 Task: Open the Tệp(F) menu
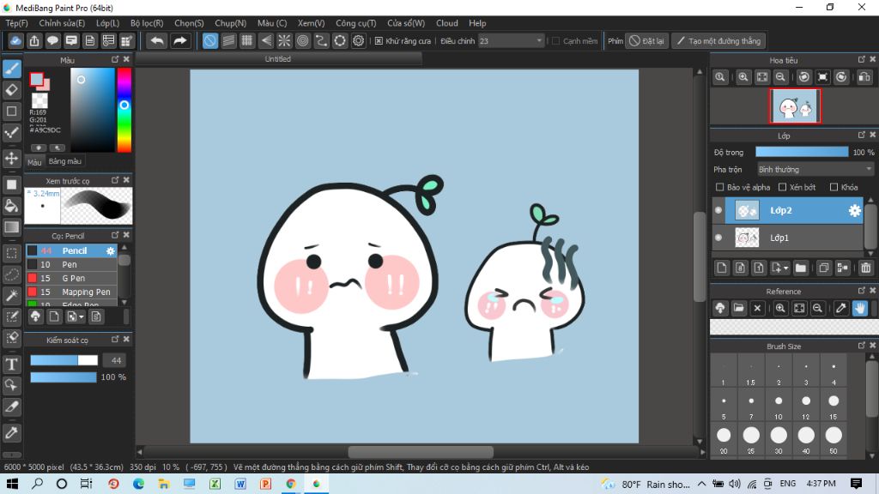point(17,23)
